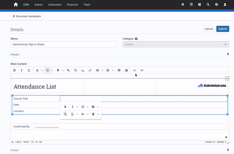234x154 pixels.
Task: Open the calendar icon in top bar
Action: [200, 5]
